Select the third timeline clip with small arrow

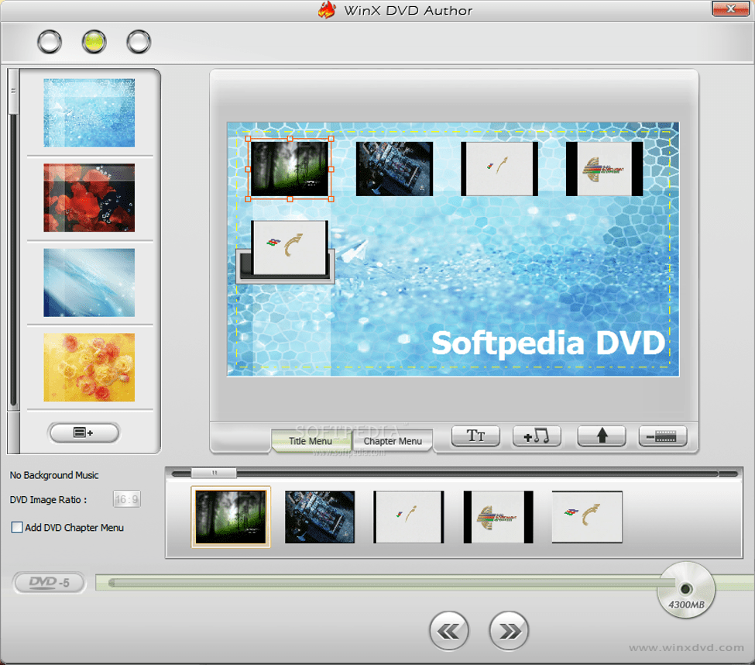click(408, 517)
